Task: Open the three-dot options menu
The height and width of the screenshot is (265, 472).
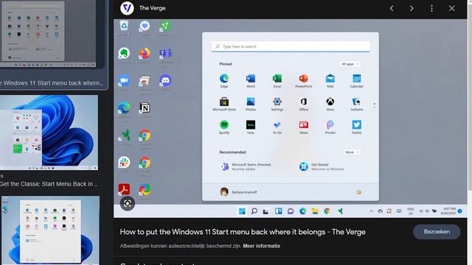Action: tap(431, 8)
